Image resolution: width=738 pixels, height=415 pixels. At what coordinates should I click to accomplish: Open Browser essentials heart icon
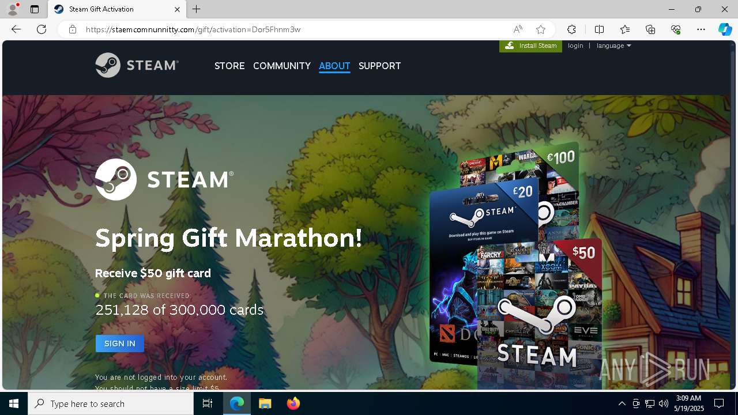676,29
